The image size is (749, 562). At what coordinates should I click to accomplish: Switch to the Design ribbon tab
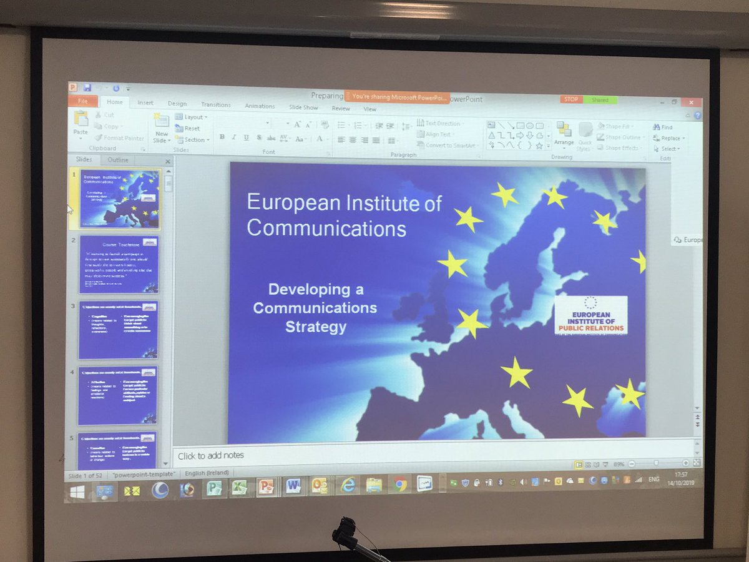click(x=177, y=104)
